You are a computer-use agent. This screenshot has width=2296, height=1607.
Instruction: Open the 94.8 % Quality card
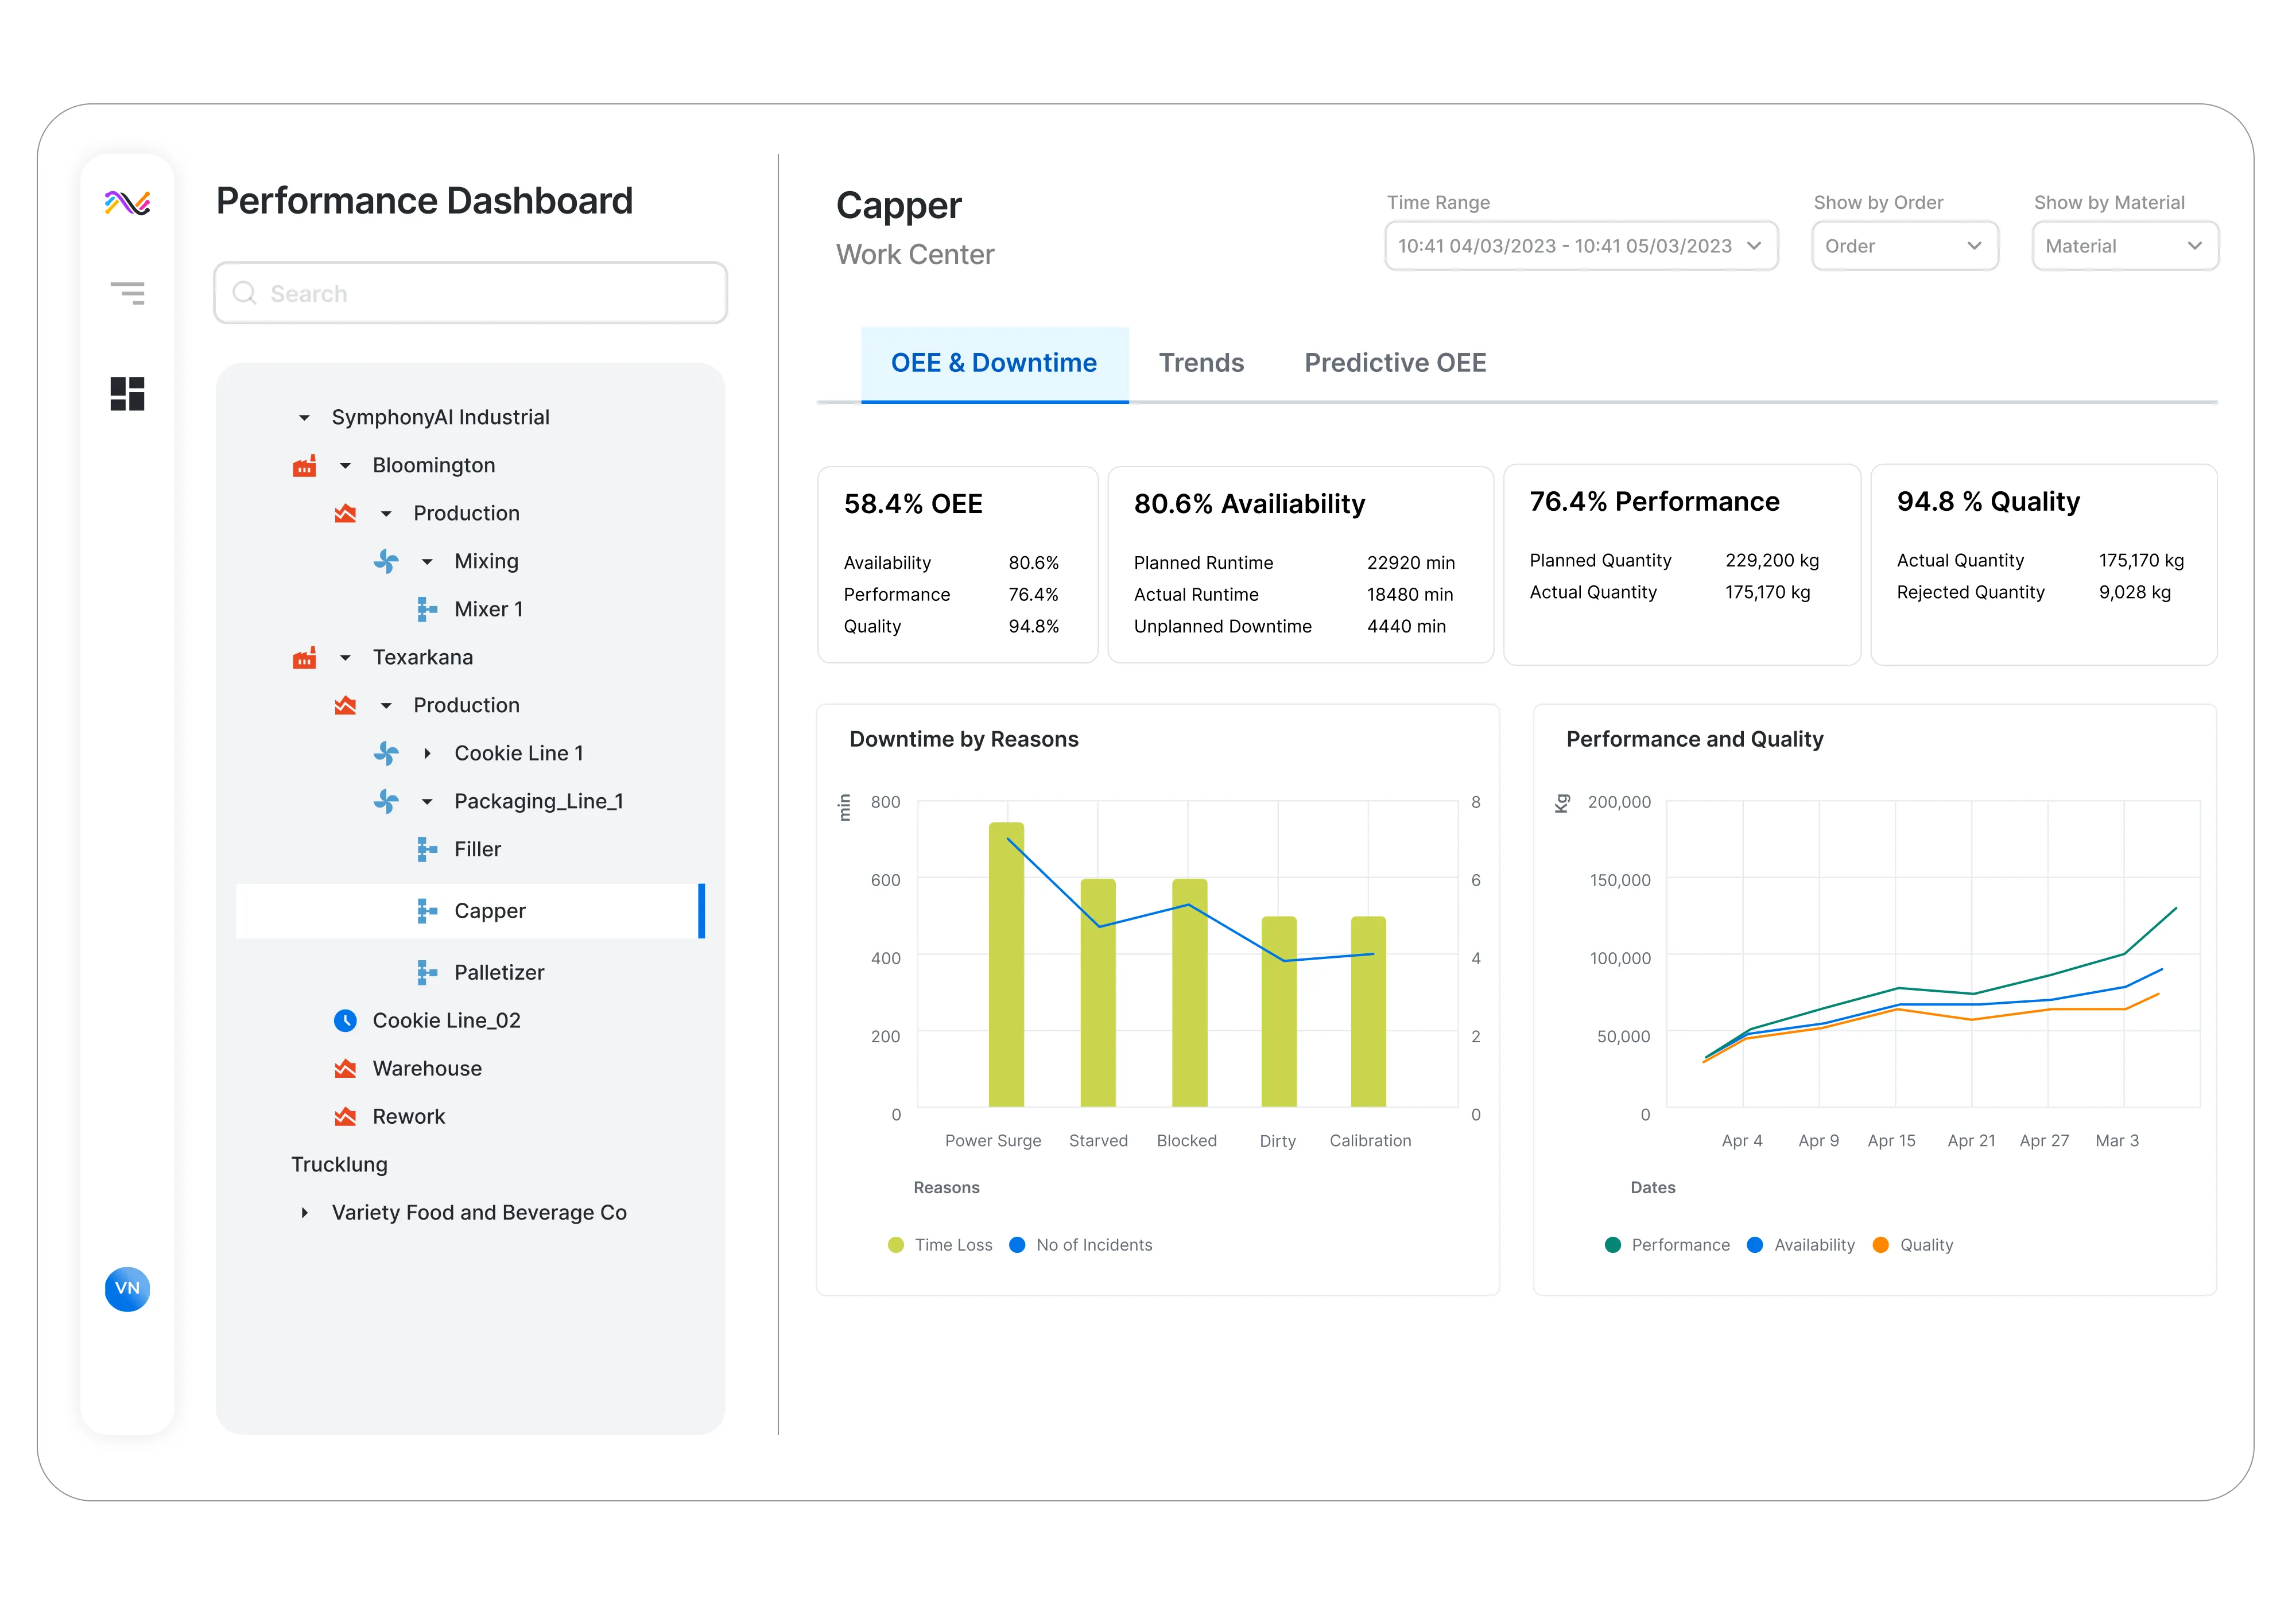pyautogui.click(x=2044, y=565)
